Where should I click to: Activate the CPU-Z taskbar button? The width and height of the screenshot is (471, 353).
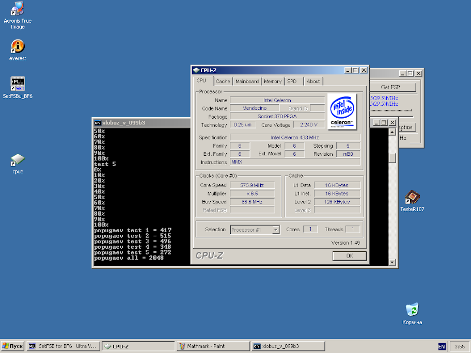(138, 346)
